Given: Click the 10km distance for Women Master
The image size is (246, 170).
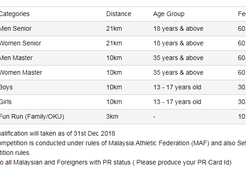Looking at the screenshot, I should coord(114,72).
